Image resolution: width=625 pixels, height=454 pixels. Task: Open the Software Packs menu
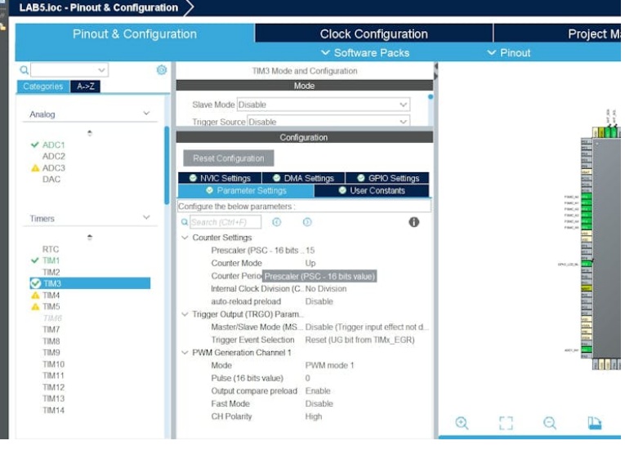[365, 52]
